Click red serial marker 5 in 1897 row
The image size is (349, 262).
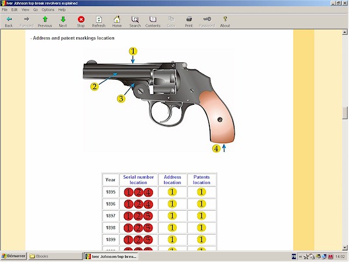(148, 216)
